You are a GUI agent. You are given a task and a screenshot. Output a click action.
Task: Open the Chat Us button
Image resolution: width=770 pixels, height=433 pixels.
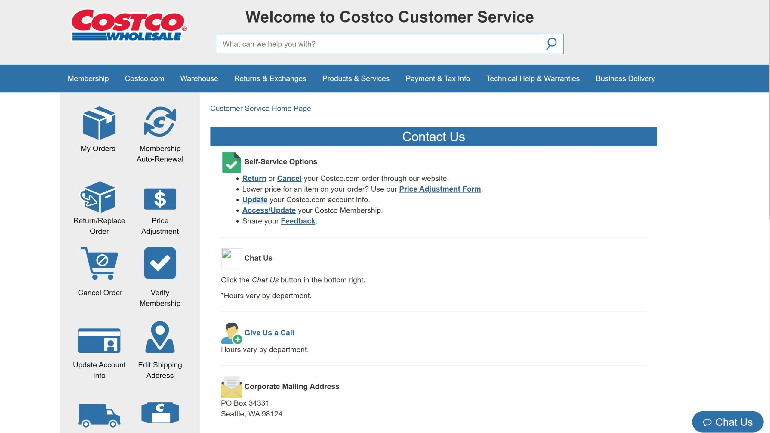click(727, 421)
